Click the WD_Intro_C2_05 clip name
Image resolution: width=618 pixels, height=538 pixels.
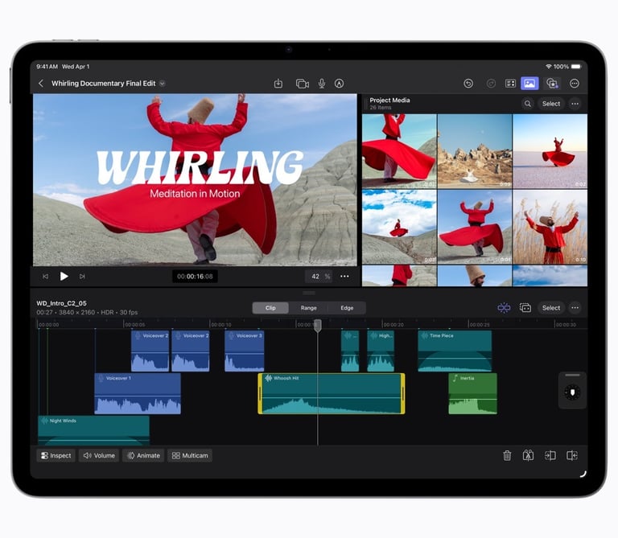pyautogui.click(x=61, y=303)
